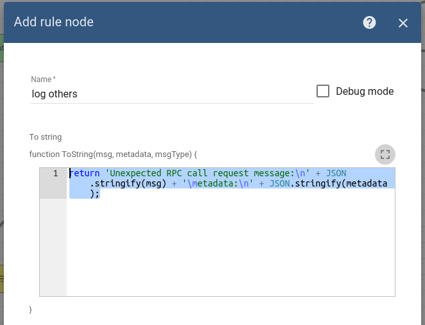Focus the Name field containing 'log others'
This screenshot has height=325, width=425.
171,94
